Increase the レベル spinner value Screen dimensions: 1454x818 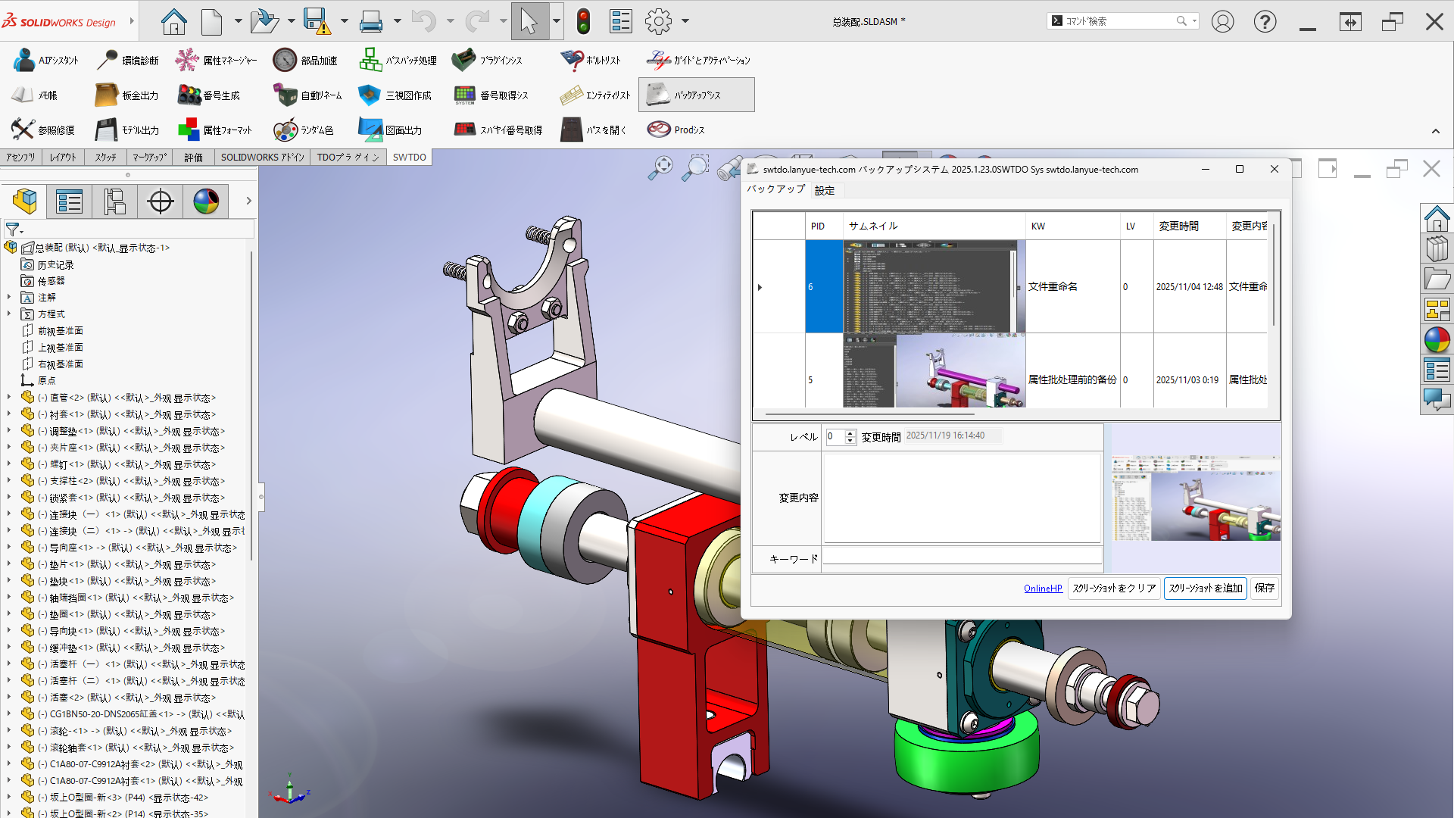tap(850, 432)
